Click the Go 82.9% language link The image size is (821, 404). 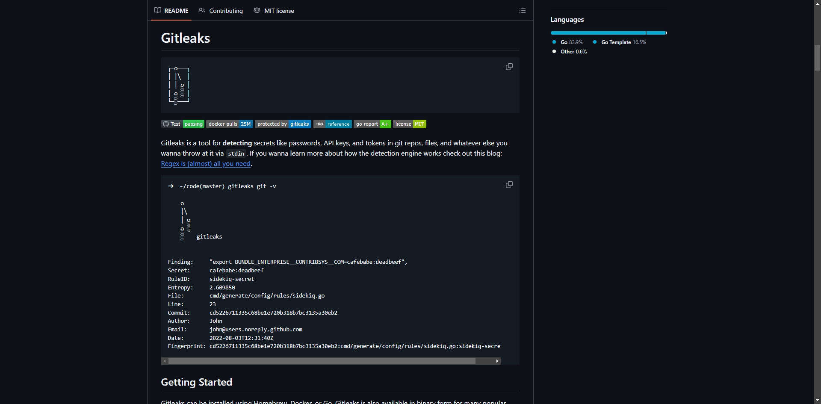(567, 42)
